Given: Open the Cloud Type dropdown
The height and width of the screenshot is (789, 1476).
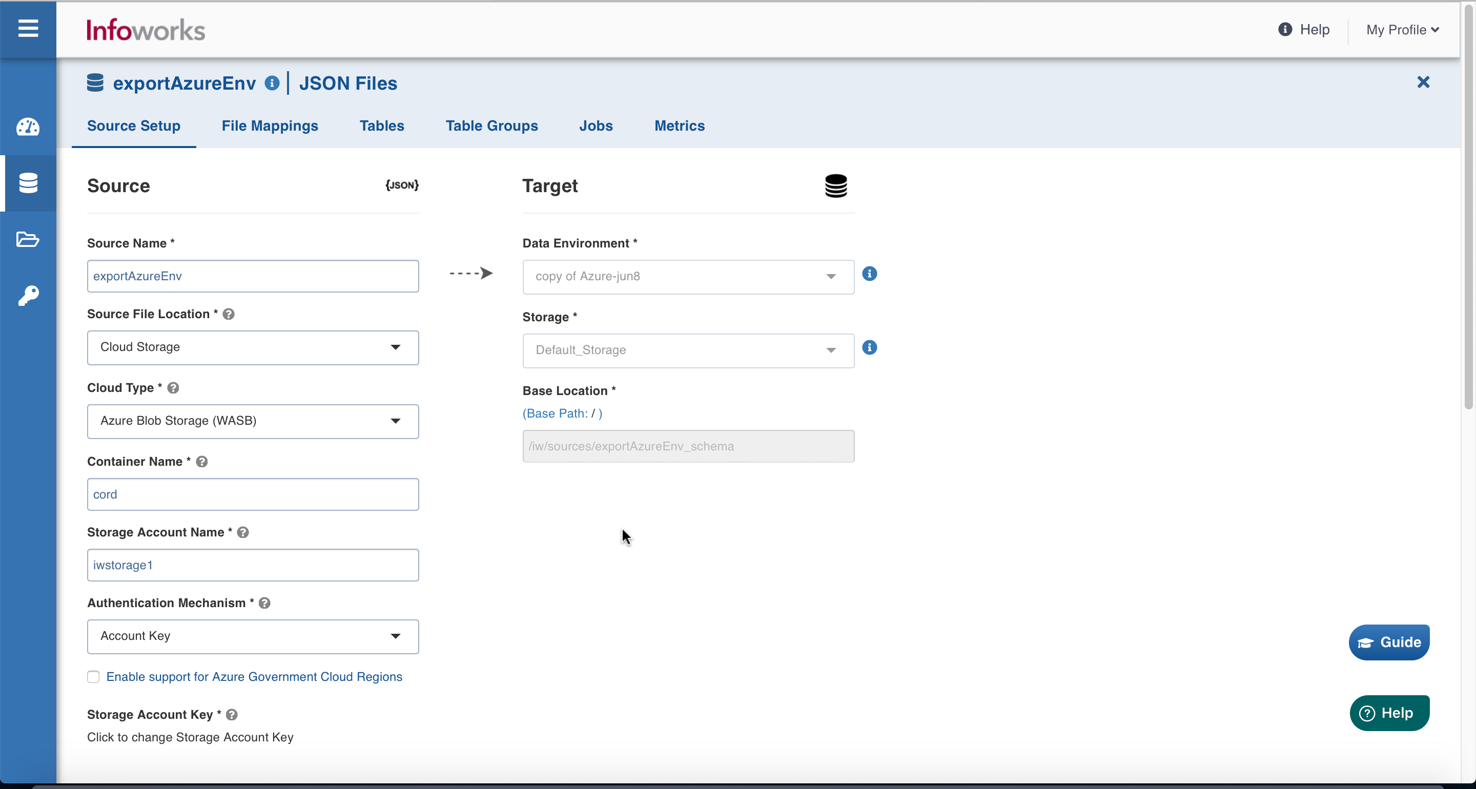Looking at the screenshot, I should [253, 421].
